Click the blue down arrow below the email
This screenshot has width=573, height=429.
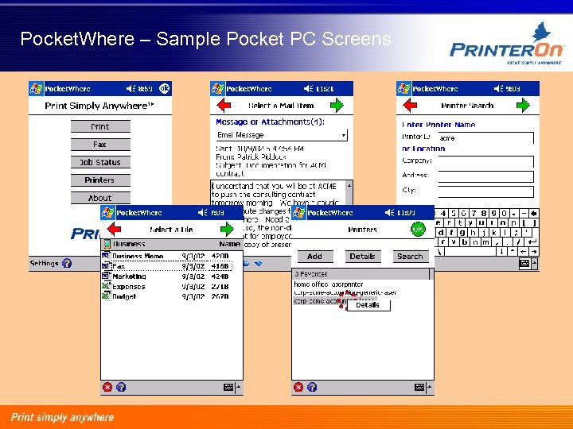(259, 263)
